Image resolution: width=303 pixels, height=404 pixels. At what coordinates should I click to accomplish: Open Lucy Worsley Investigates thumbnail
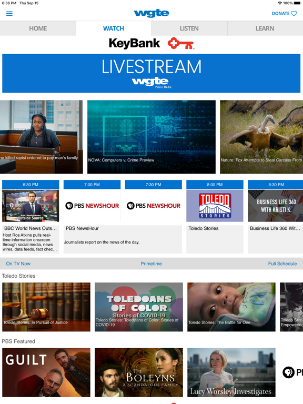tap(231, 372)
